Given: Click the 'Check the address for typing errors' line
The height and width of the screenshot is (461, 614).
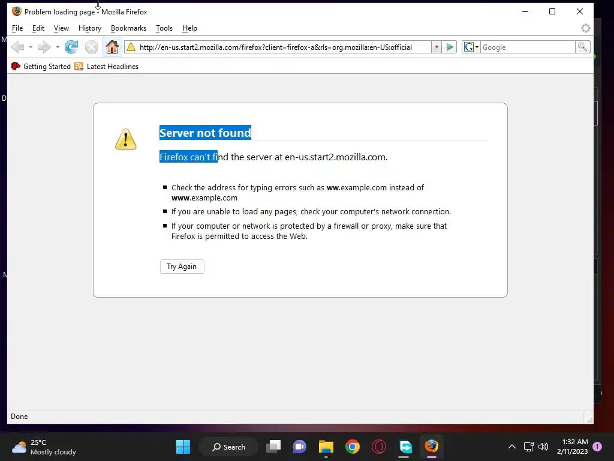Looking at the screenshot, I should pos(297,193).
